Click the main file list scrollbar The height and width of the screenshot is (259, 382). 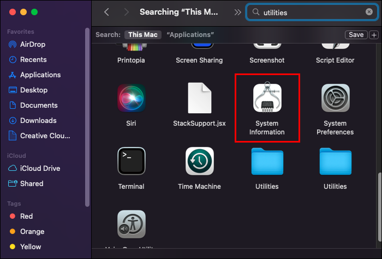(379, 207)
